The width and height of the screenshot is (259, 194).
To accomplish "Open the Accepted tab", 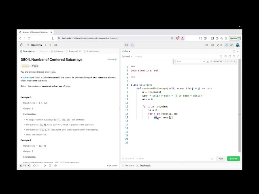I will [72, 51].
